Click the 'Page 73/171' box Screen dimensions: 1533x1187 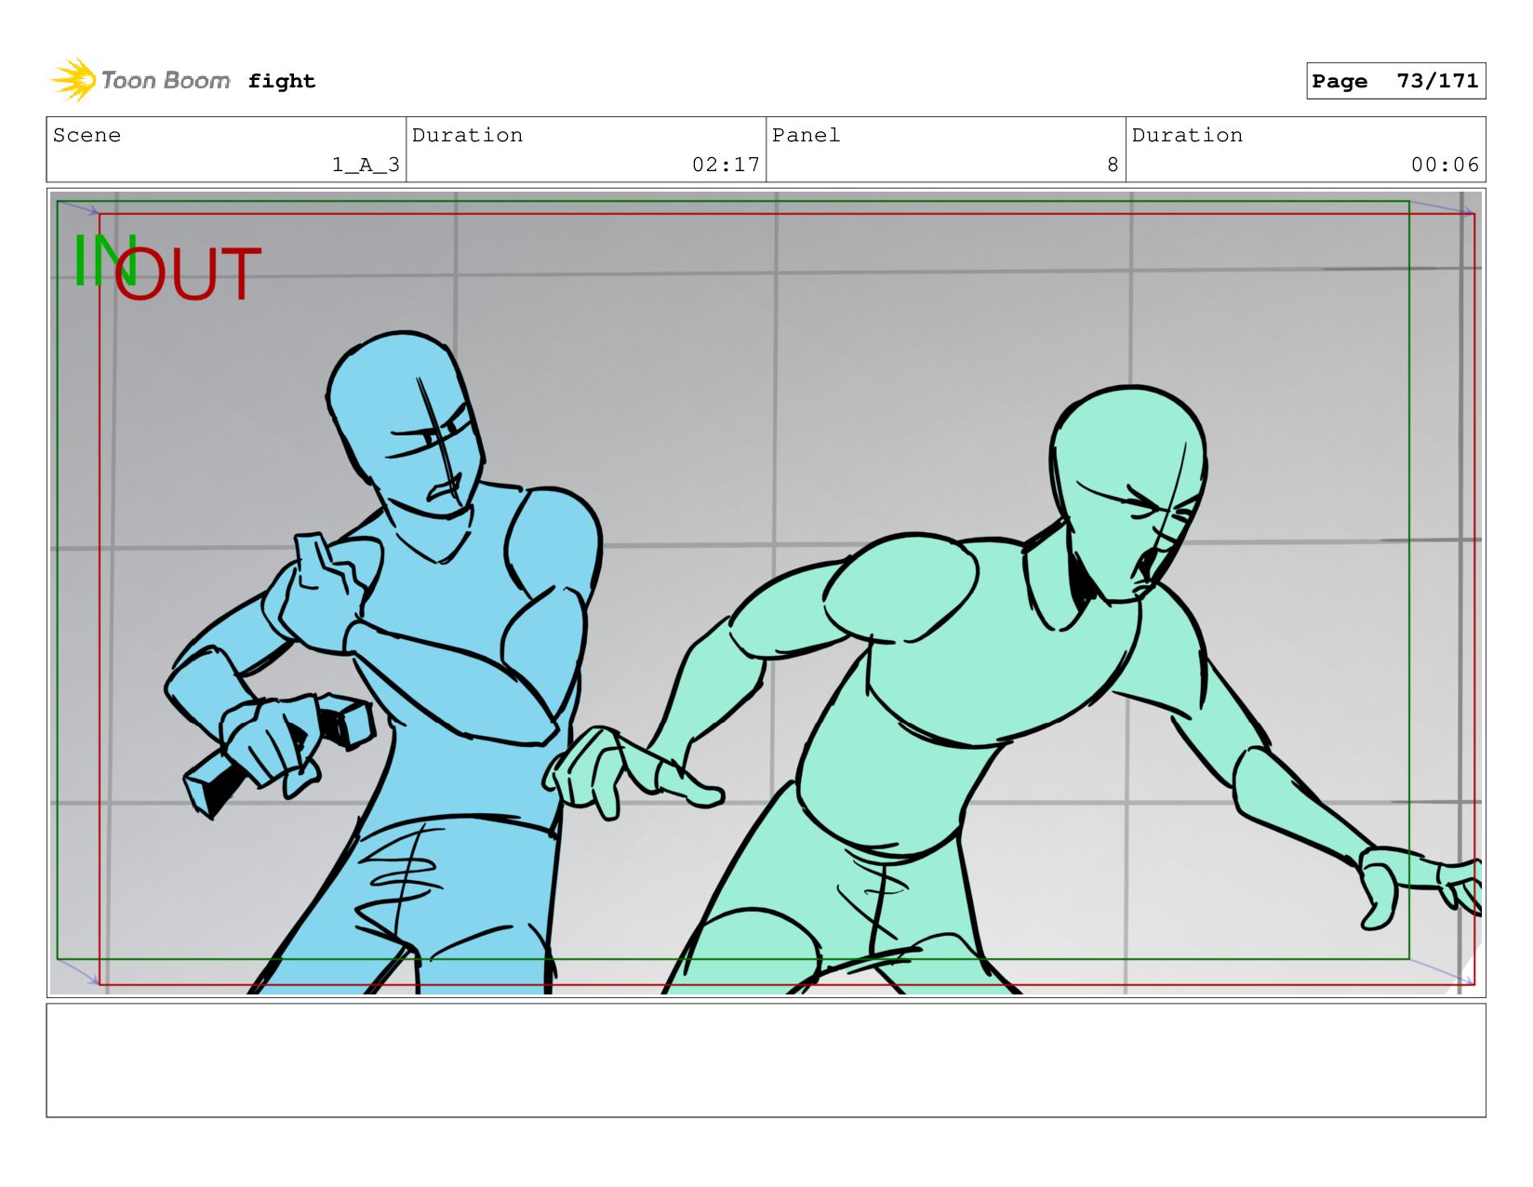coord(1395,81)
